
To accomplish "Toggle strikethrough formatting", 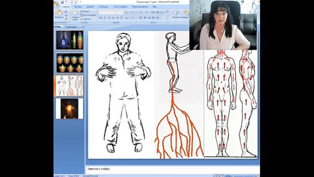I will [113, 18].
